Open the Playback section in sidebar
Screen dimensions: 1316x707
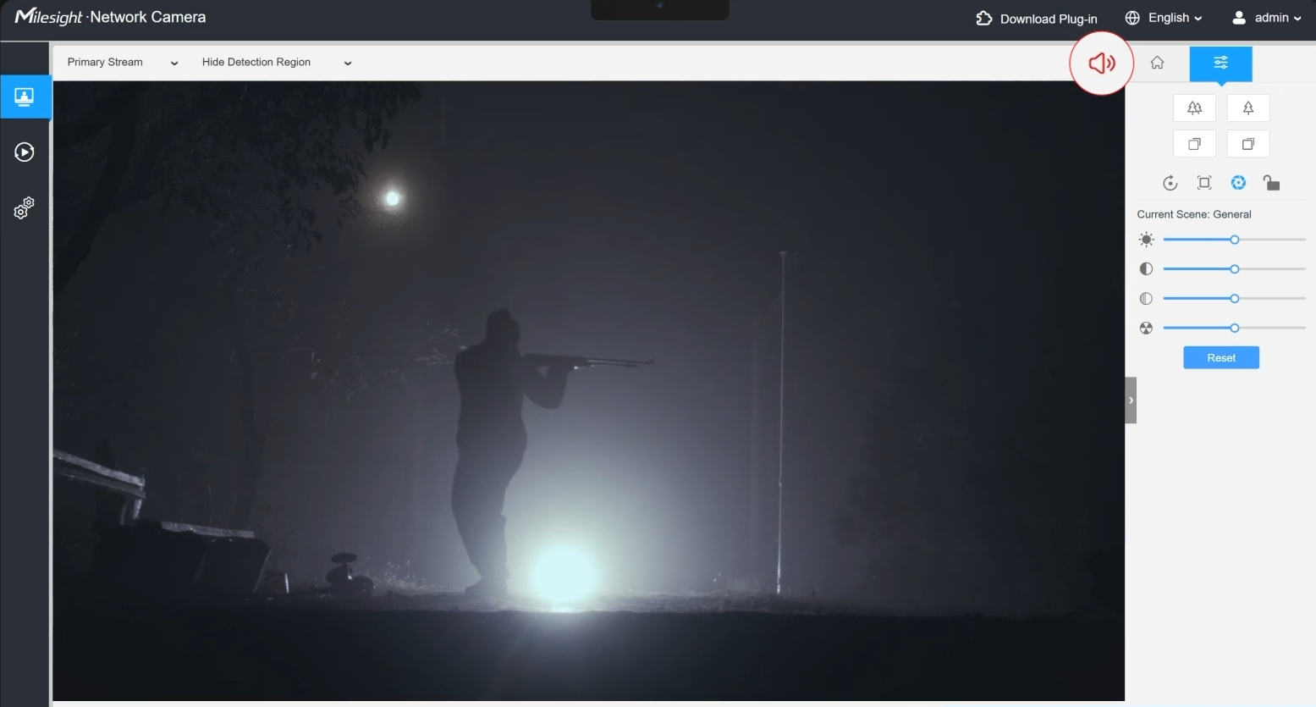[x=25, y=152]
